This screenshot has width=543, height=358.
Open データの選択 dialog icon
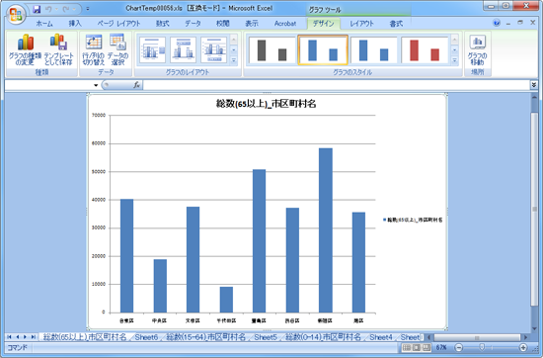[117, 49]
